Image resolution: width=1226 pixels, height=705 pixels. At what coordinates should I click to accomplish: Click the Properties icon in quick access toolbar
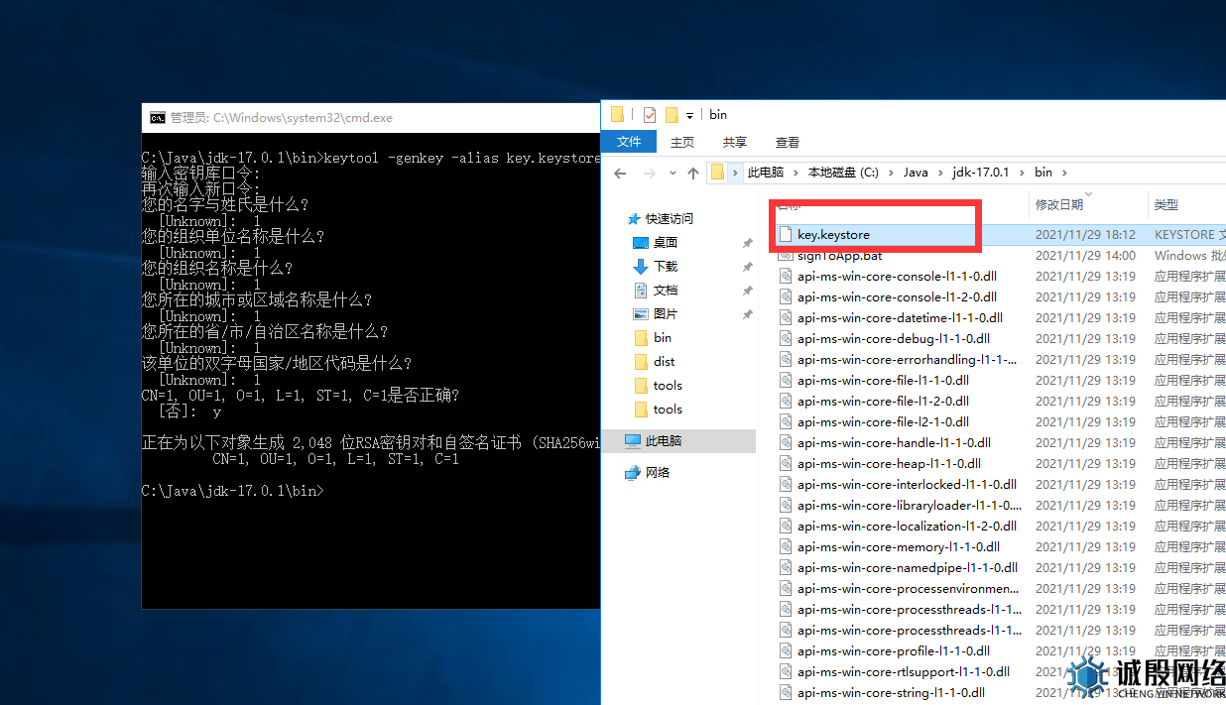click(650, 115)
